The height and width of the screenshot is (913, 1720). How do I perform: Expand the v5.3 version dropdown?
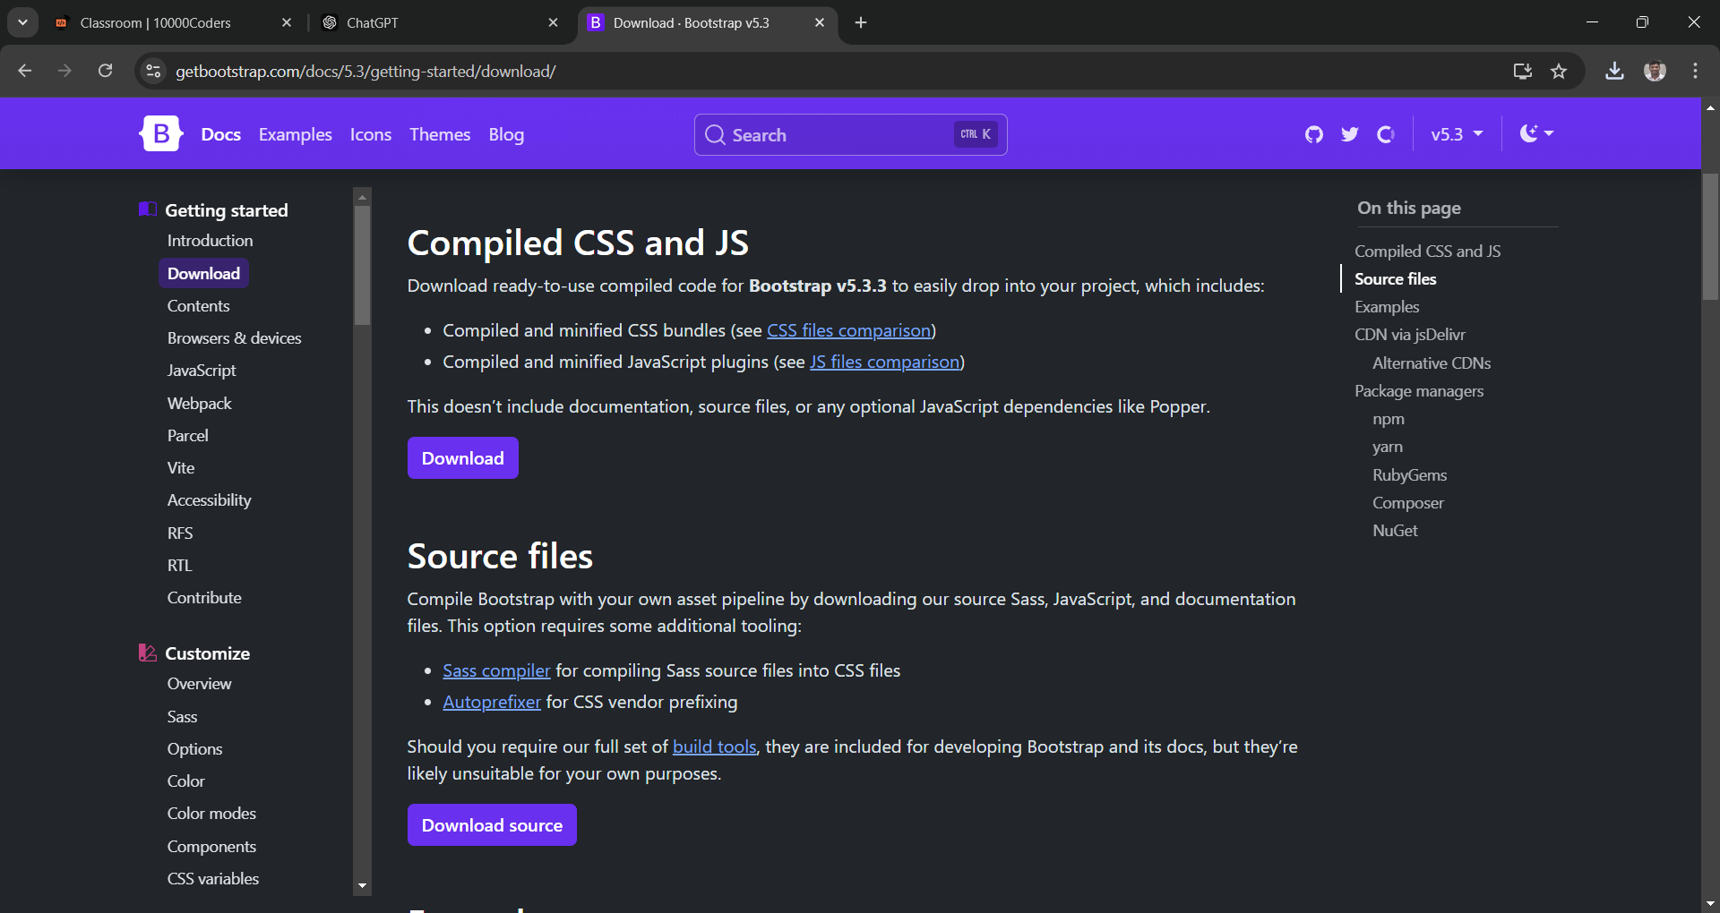(x=1457, y=134)
